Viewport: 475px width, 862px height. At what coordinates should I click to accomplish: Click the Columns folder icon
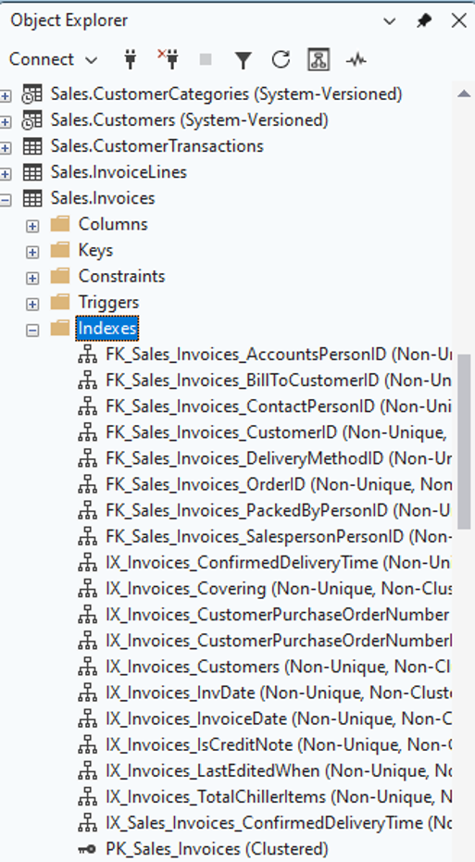coord(60,224)
